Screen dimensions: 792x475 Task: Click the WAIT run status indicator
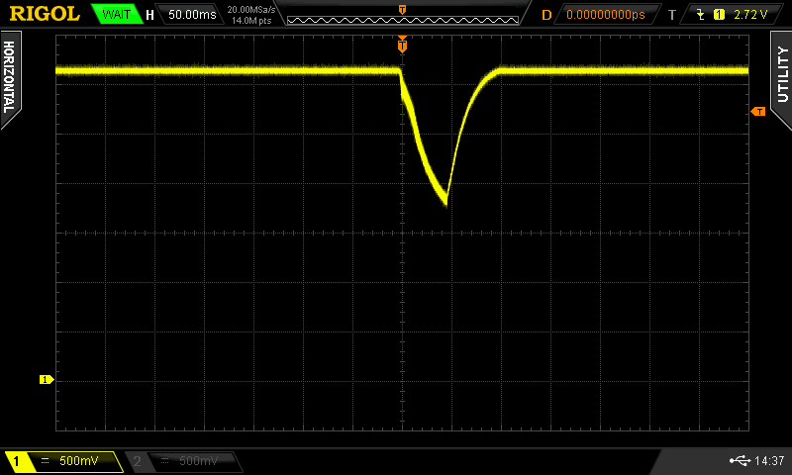coord(116,14)
